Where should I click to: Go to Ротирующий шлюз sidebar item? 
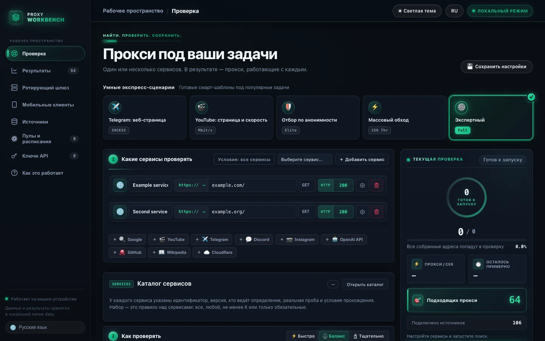[45, 88]
